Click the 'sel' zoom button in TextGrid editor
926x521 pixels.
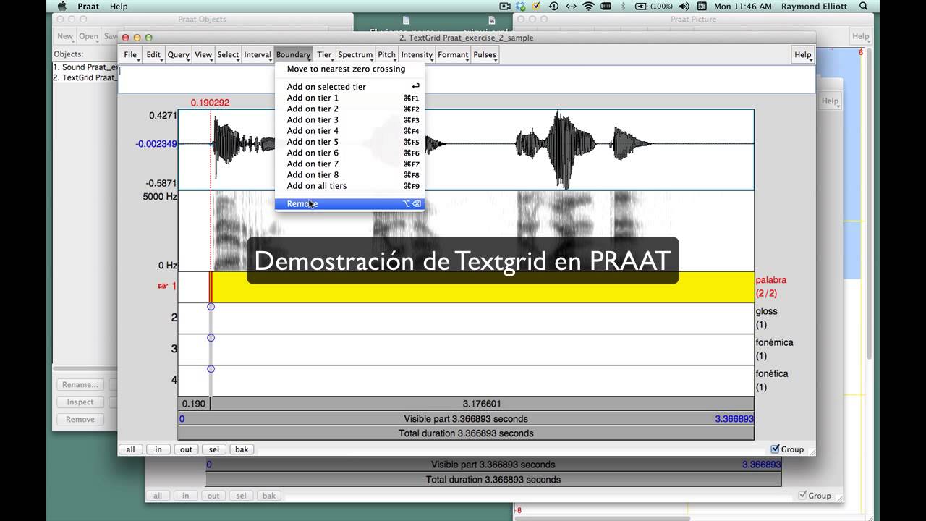tap(214, 449)
